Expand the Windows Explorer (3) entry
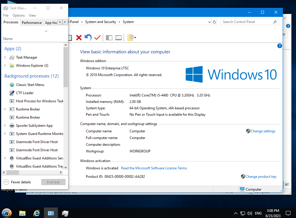This screenshot has width=296, height=218. coord(5,65)
